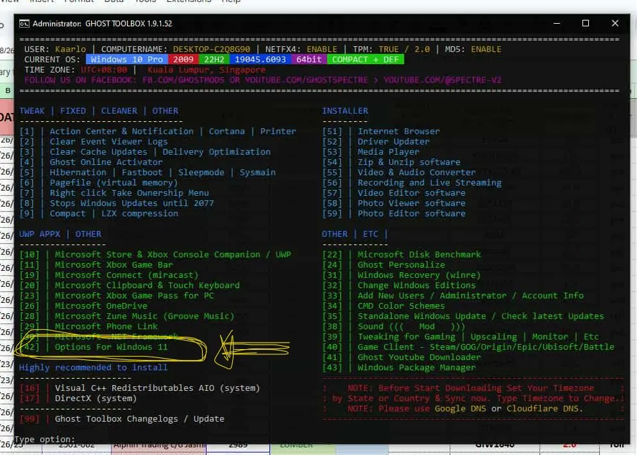Click 'Video Editor software' entry
Screen dimensions: 637x455
pos(412,193)
